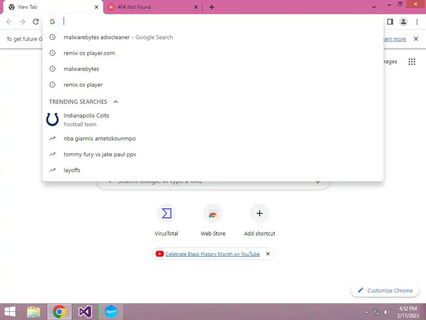Open the Learn more link
The width and height of the screenshot is (426, 320).
(394, 39)
